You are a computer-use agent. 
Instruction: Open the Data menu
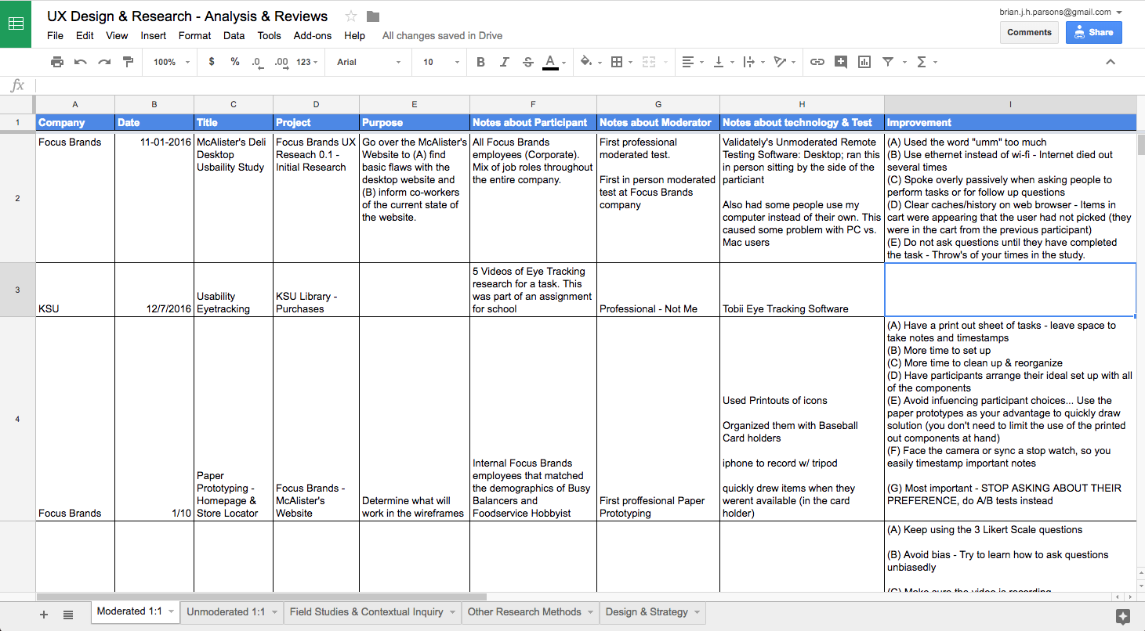234,35
